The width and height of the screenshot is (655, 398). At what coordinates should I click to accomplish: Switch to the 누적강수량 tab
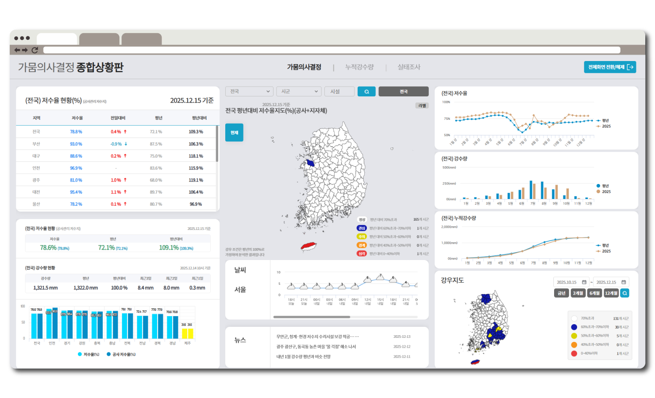[x=359, y=67]
